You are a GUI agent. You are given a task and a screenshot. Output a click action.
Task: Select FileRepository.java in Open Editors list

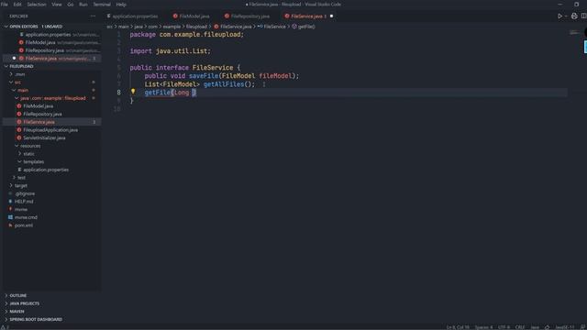tap(51, 50)
